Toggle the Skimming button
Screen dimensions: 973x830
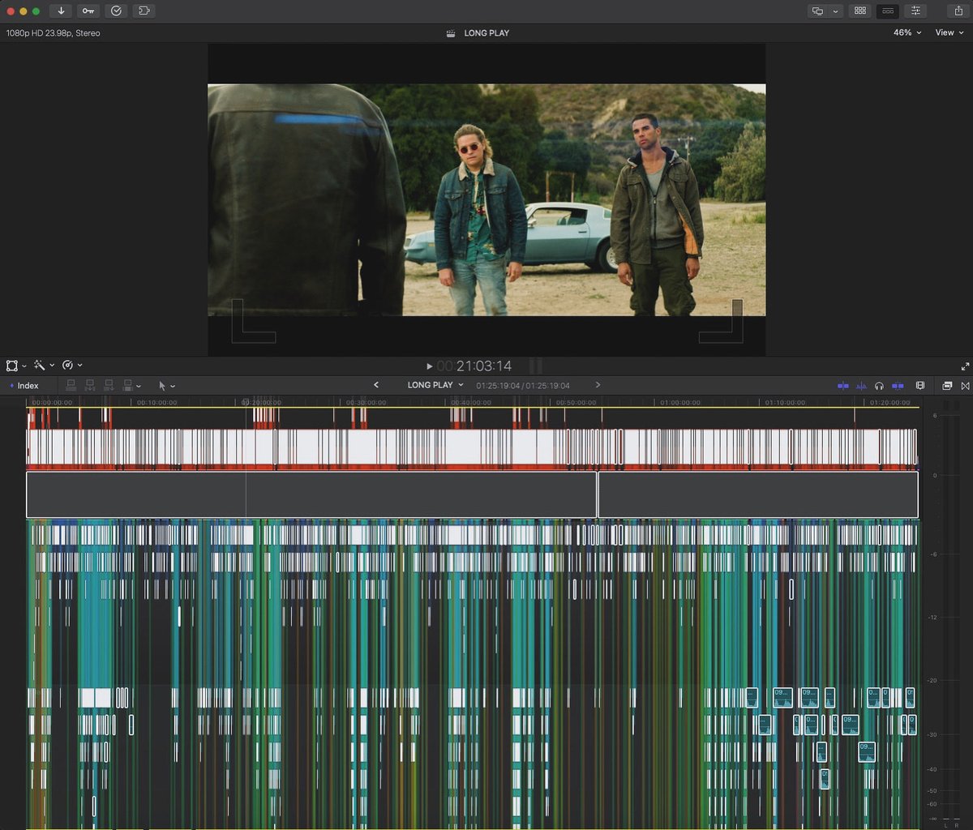point(843,386)
